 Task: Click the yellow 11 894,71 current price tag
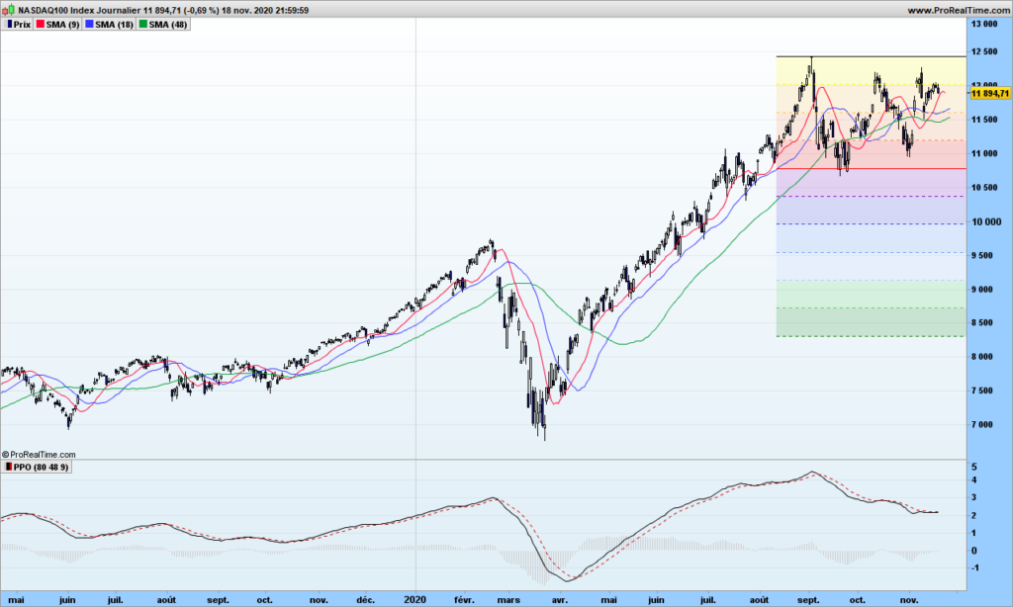point(989,94)
